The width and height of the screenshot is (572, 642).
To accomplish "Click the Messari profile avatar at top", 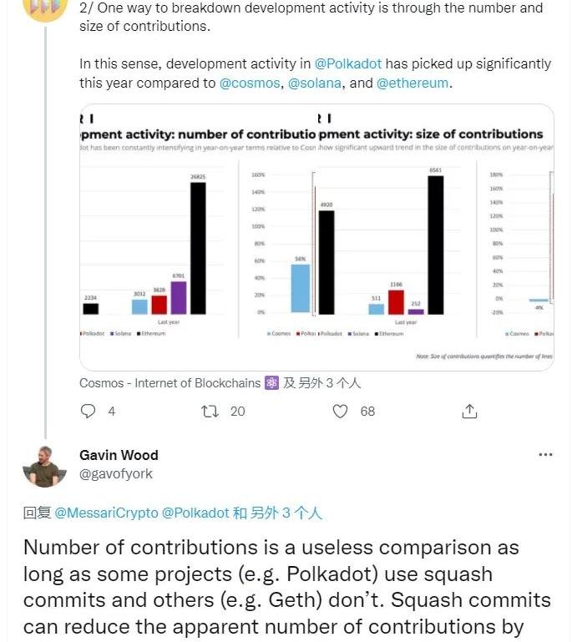I will tap(44, 7).
